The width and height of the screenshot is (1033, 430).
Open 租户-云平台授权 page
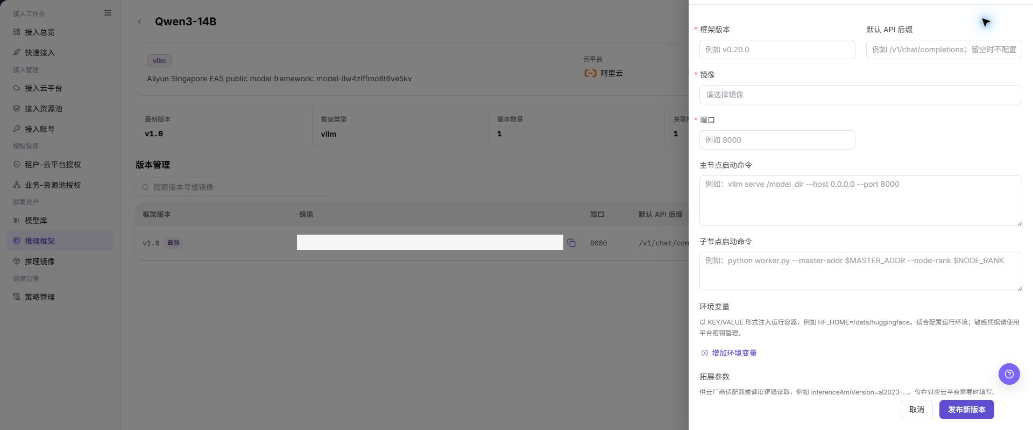60,165
